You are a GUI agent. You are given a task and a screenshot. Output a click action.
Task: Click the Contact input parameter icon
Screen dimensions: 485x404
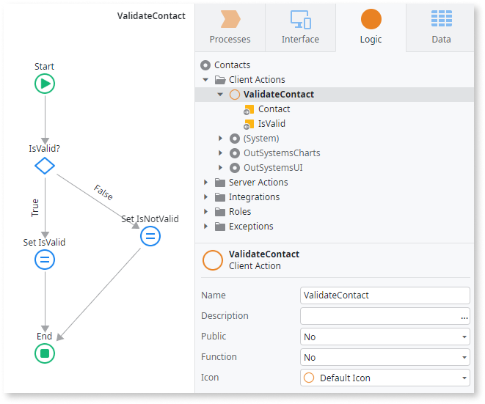point(249,109)
